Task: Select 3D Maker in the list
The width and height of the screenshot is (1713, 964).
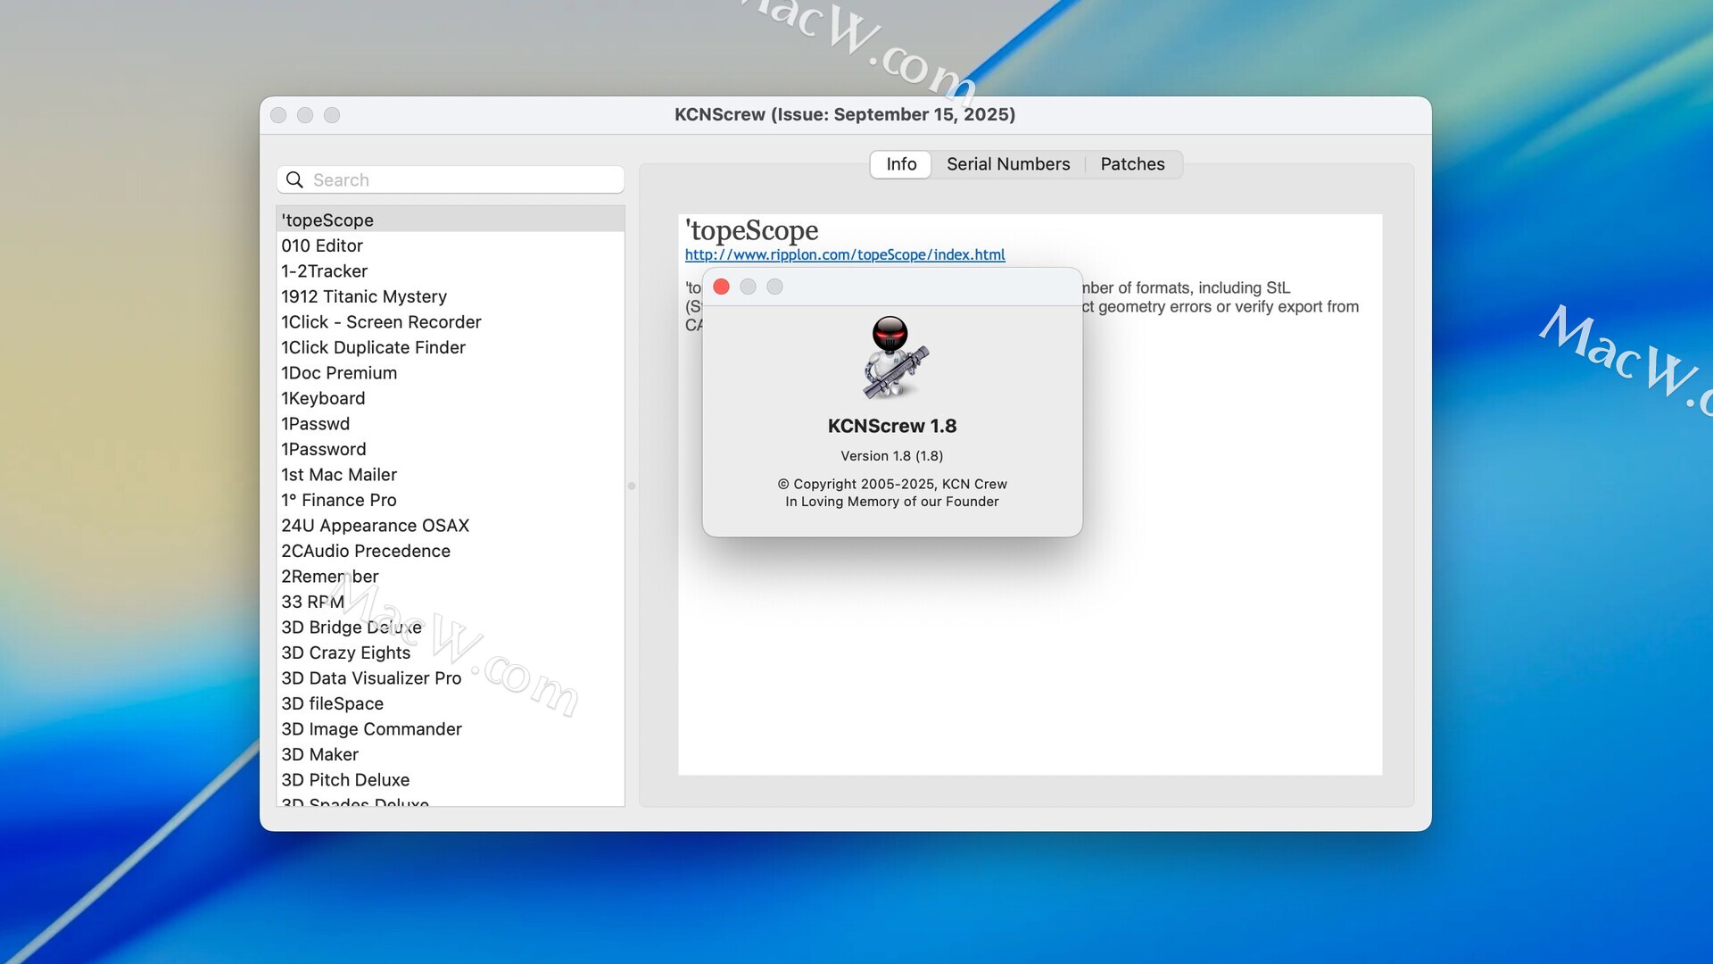Action: pos(451,754)
